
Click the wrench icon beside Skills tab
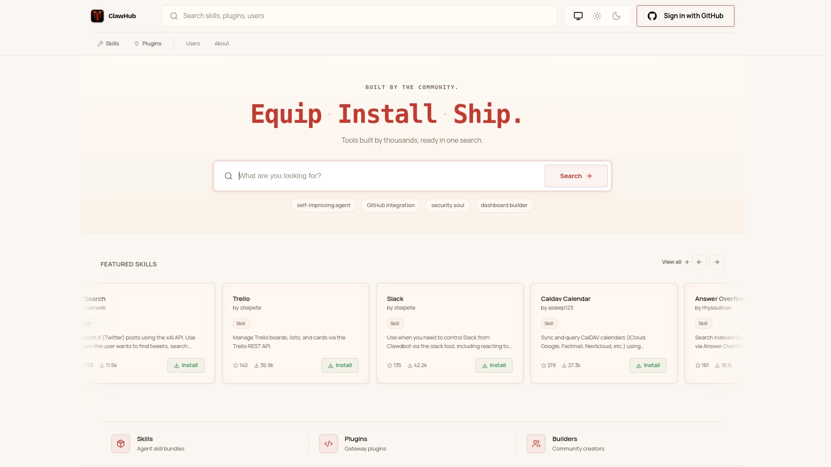pyautogui.click(x=100, y=44)
